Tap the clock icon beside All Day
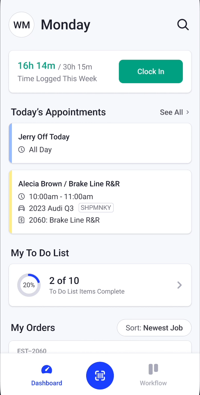This screenshot has width=200, height=395. 21,150
